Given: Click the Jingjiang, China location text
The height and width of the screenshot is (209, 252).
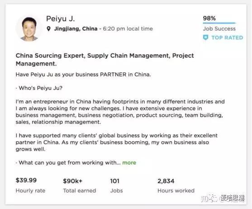Looking at the screenshot, I should pyautogui.click(x=76, y=29).
